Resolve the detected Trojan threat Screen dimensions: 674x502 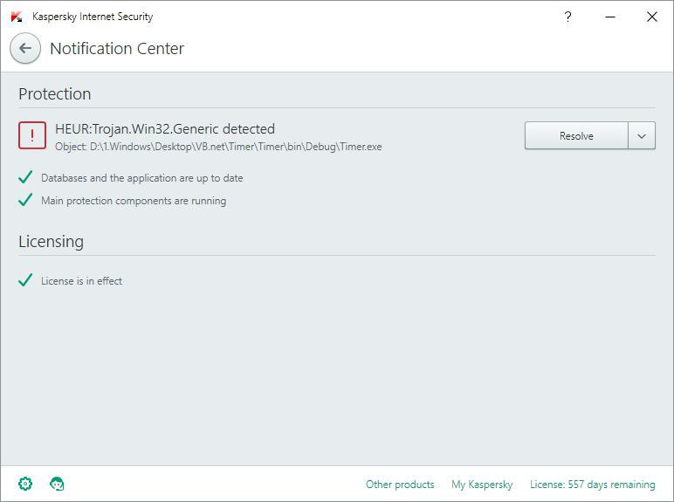(x=576, y=135)
